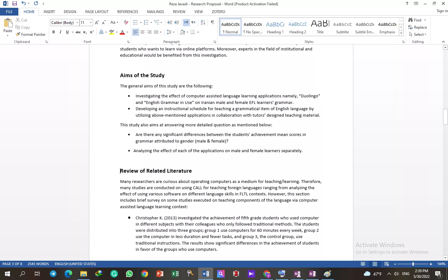
Task: Open the Replace dialog from the Editing group
Action: point(418,27)
